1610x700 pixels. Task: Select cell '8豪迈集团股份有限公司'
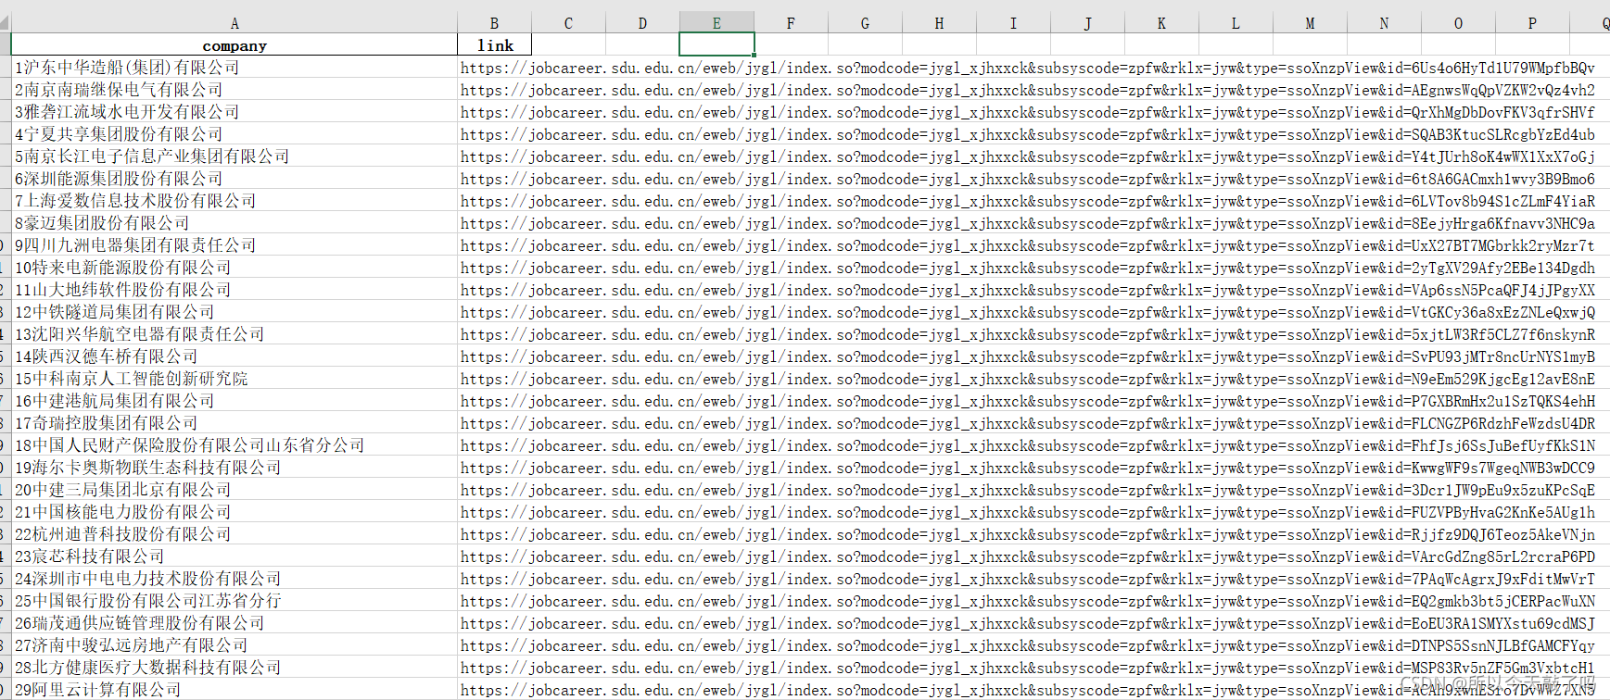click(x=234, y=222)
